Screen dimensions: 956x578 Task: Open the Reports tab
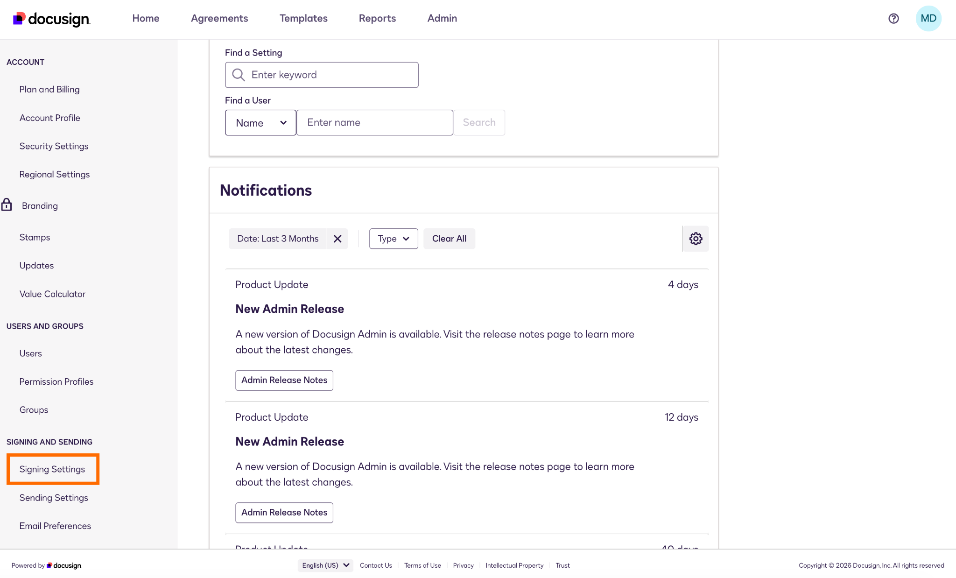[x=377, y=18]
